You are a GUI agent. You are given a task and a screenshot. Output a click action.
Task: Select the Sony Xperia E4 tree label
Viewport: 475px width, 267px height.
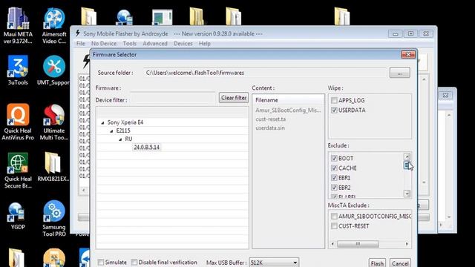tap(125, 122)
